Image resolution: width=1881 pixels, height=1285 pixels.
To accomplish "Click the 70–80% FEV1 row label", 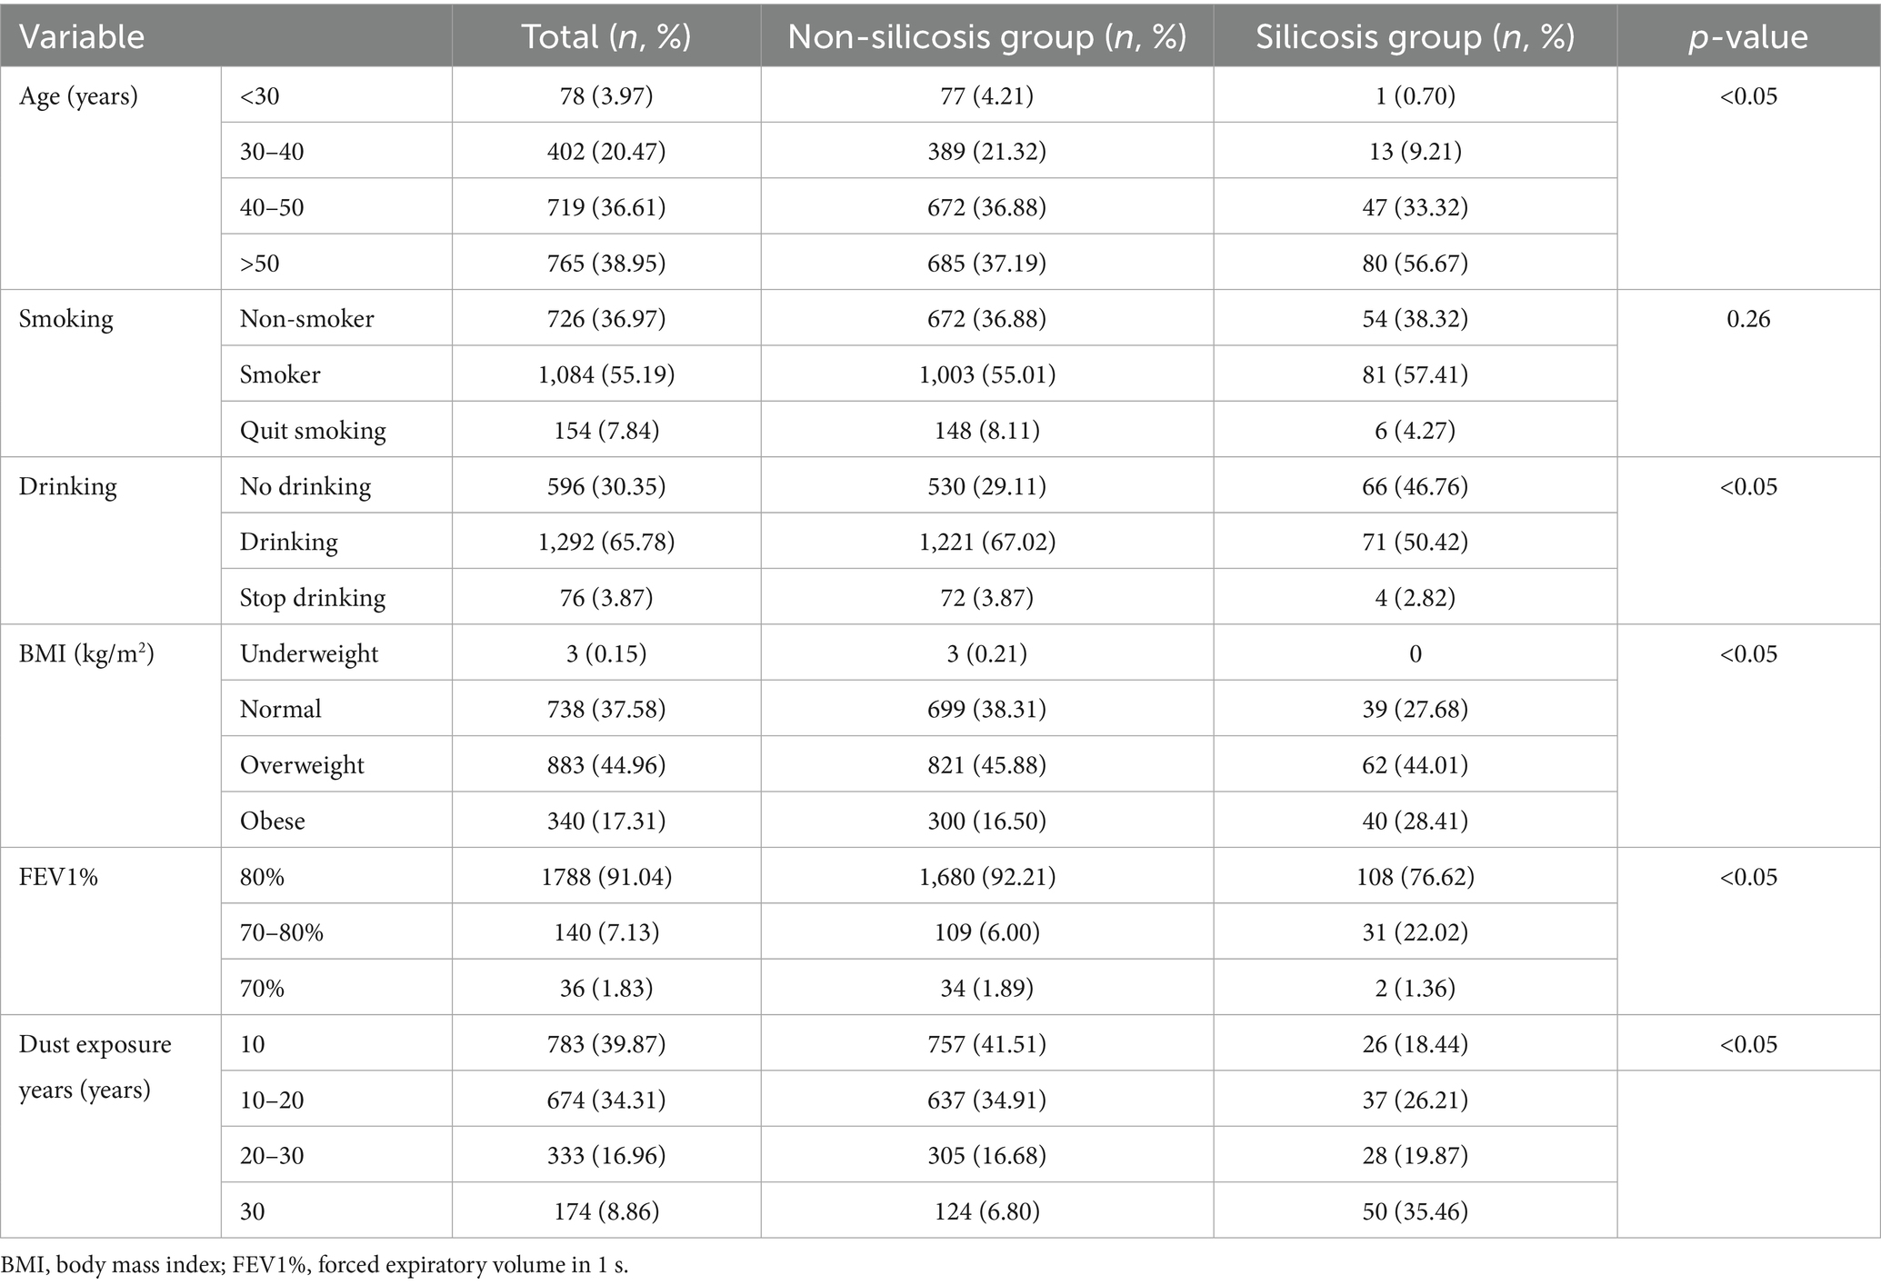I will coord(281,932).
